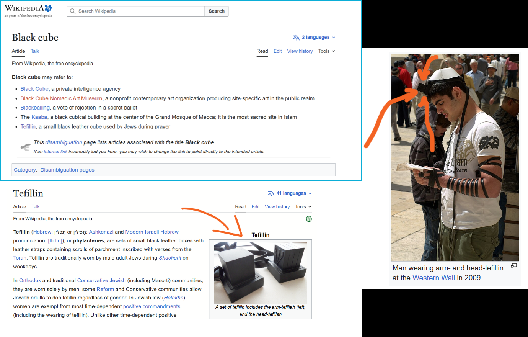Follow the Kaaba link
The width and height of the screenshot is (528, 337).
[39, 117]
